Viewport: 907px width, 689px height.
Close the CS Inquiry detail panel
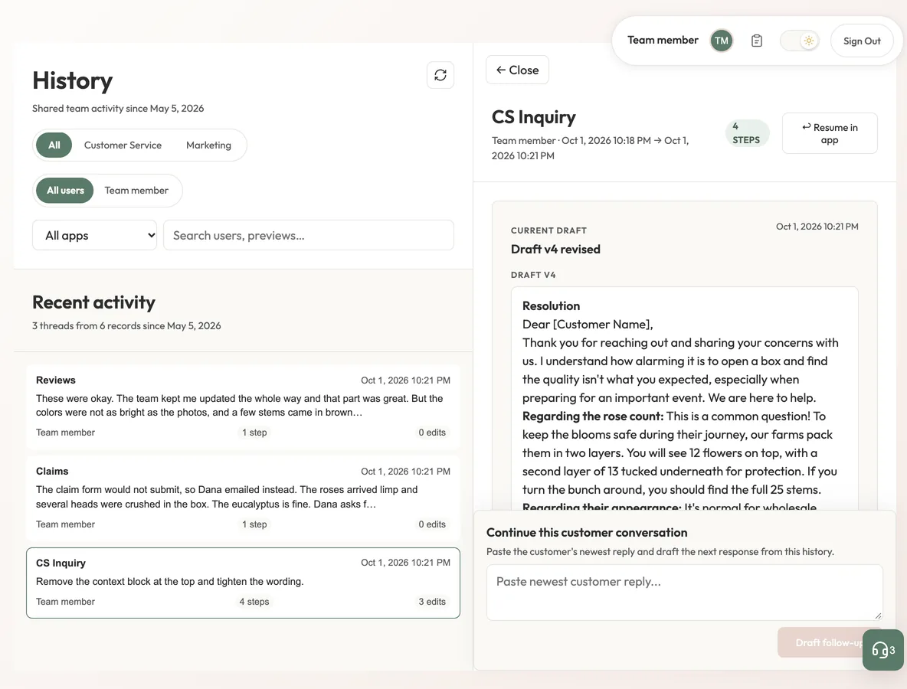(x=517, y=70)
